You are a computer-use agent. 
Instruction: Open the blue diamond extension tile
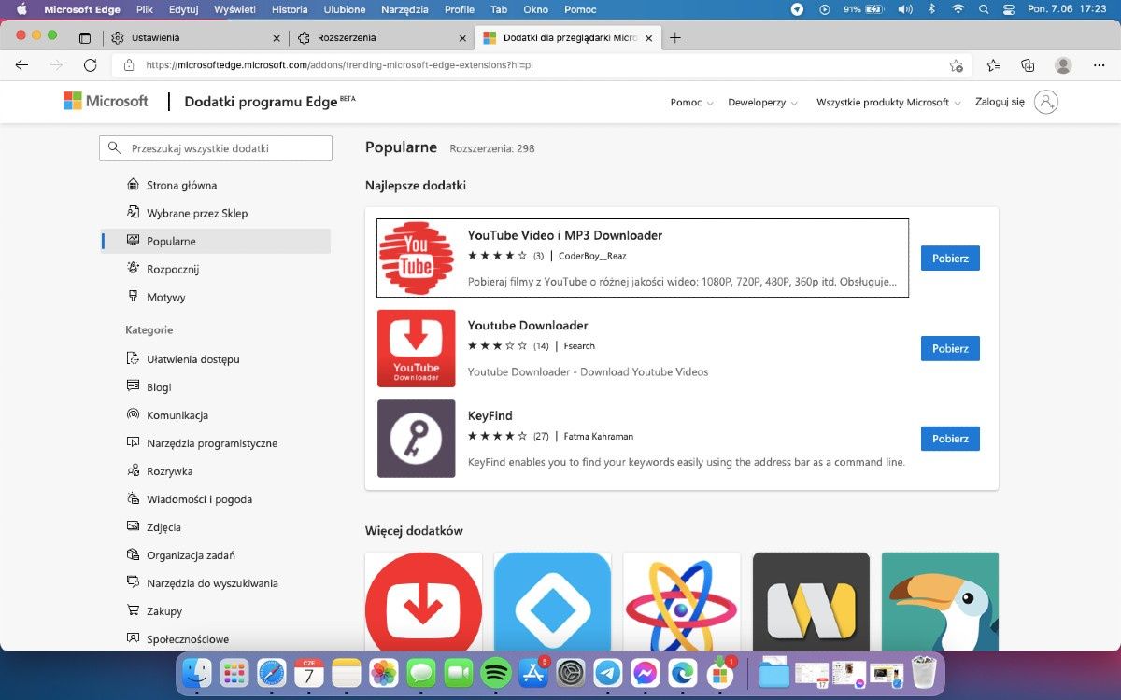(552, 601)
